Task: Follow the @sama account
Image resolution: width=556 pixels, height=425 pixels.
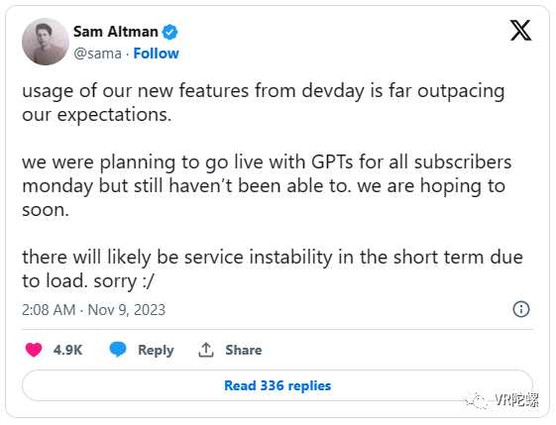Action: pyautogui.click(x=156, y=53)
